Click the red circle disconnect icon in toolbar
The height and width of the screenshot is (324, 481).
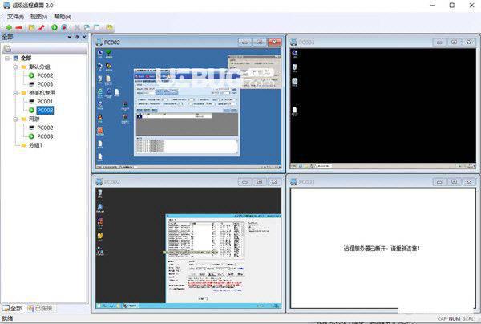(64, 27)
